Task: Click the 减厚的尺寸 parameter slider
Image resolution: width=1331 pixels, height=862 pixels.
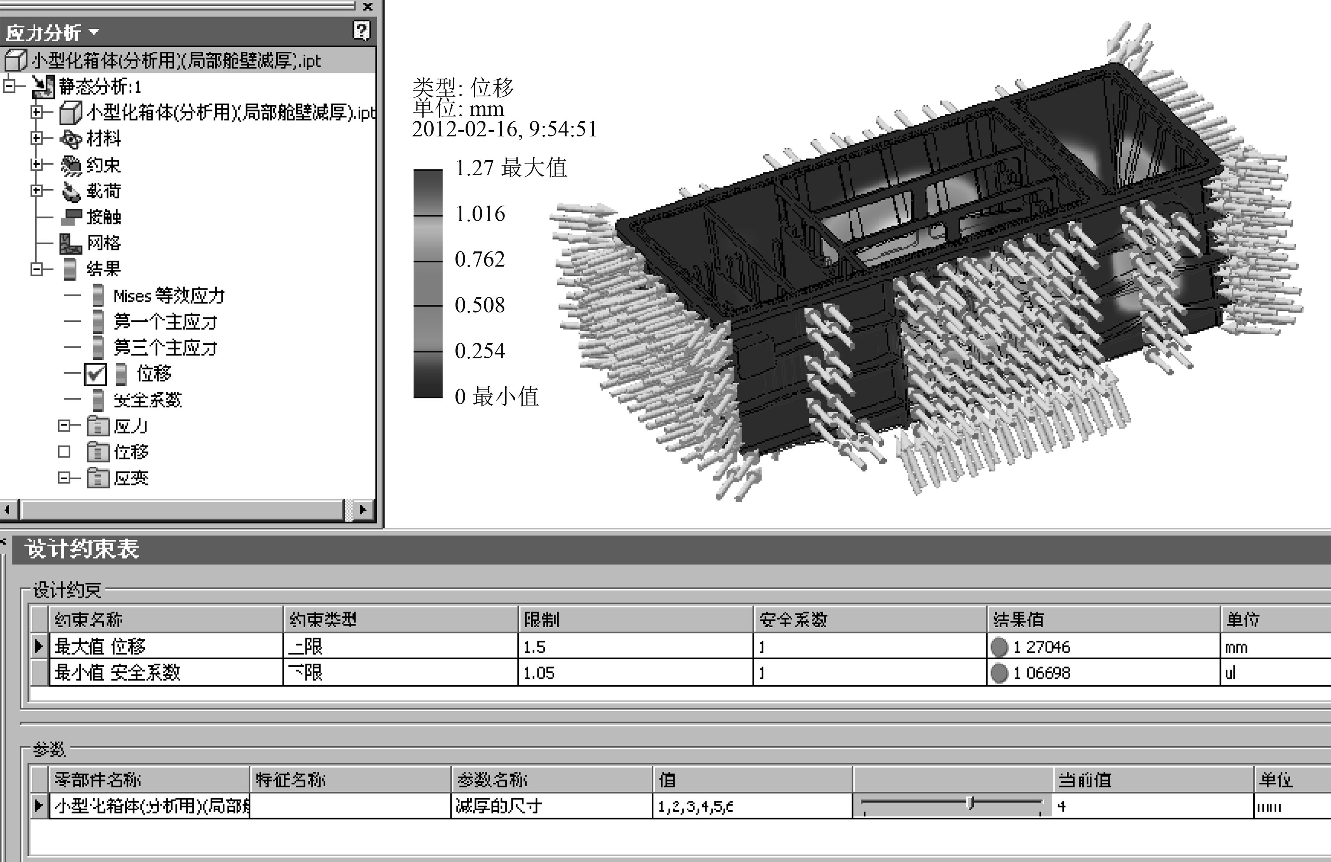Action: tap(970, 803)
